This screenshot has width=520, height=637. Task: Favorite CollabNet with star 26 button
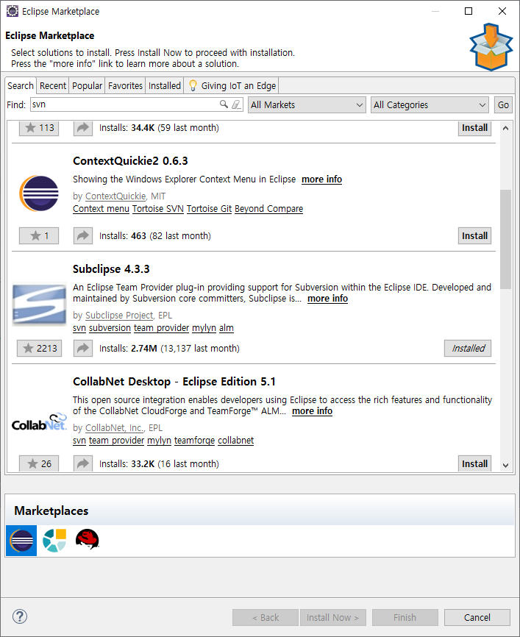[x=39, y=463]
